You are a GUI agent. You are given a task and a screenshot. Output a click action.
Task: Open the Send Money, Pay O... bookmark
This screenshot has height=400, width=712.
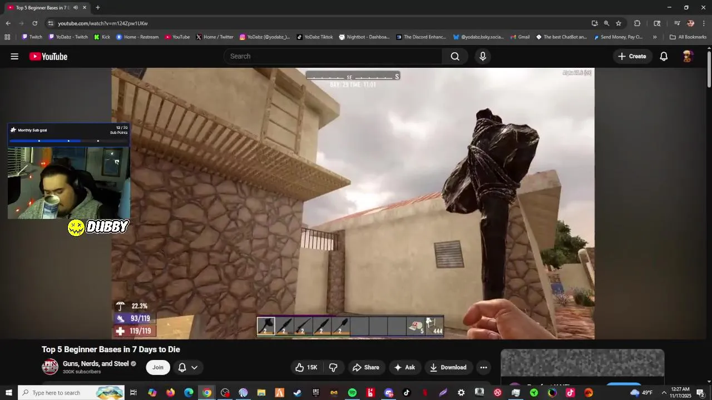pyautogui.click(x=618, y=37)
